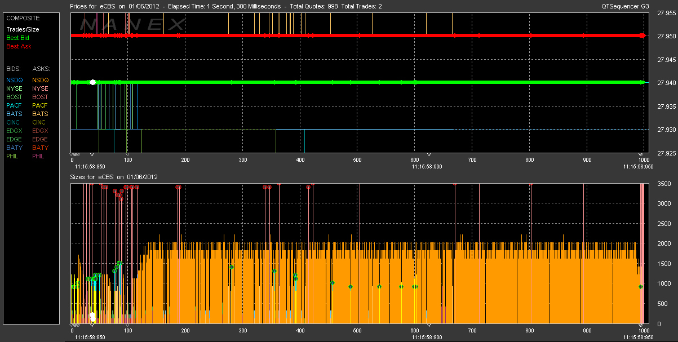Select the BOST label in BIDS column
The width and height of the screenshot is (678, 342).
[x=15, y=97]
